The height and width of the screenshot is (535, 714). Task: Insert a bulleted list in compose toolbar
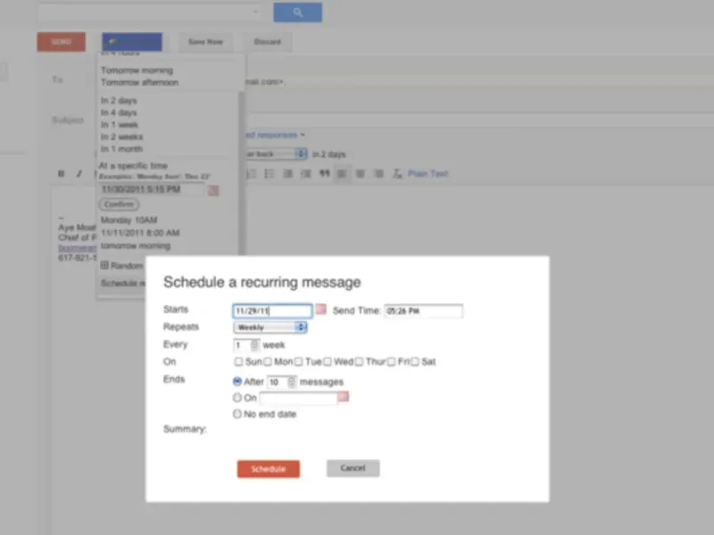click(270, 174)
